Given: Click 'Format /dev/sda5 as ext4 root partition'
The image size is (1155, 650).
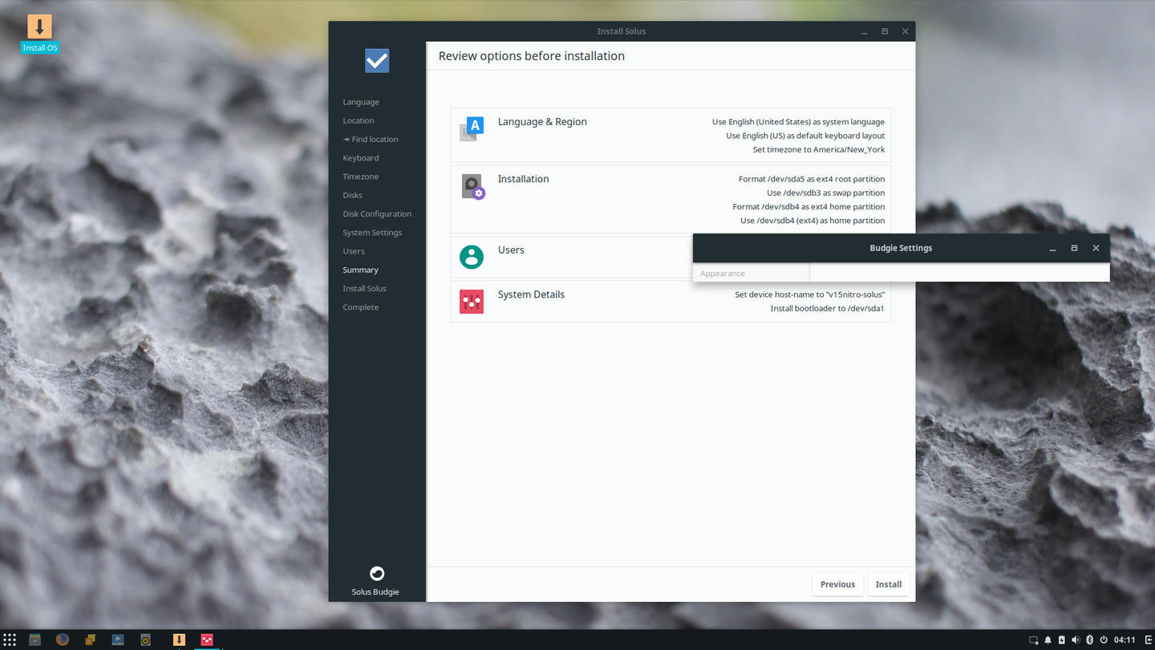Looking at the screenshot, I should 812,179.
